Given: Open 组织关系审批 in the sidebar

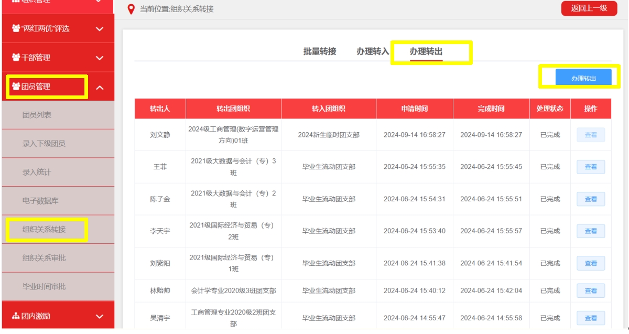Looking at the screenshot, I should pyautogui.click(x=44, y=258).
